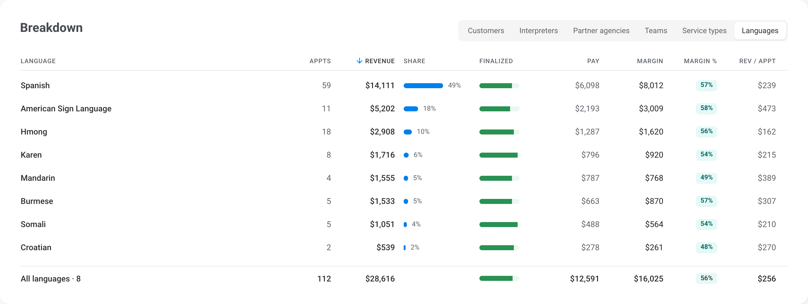This screenshot has width=808, height=304.
Task: Click Spanish revenue value $14,111
Action: click(x=380, y=86)
